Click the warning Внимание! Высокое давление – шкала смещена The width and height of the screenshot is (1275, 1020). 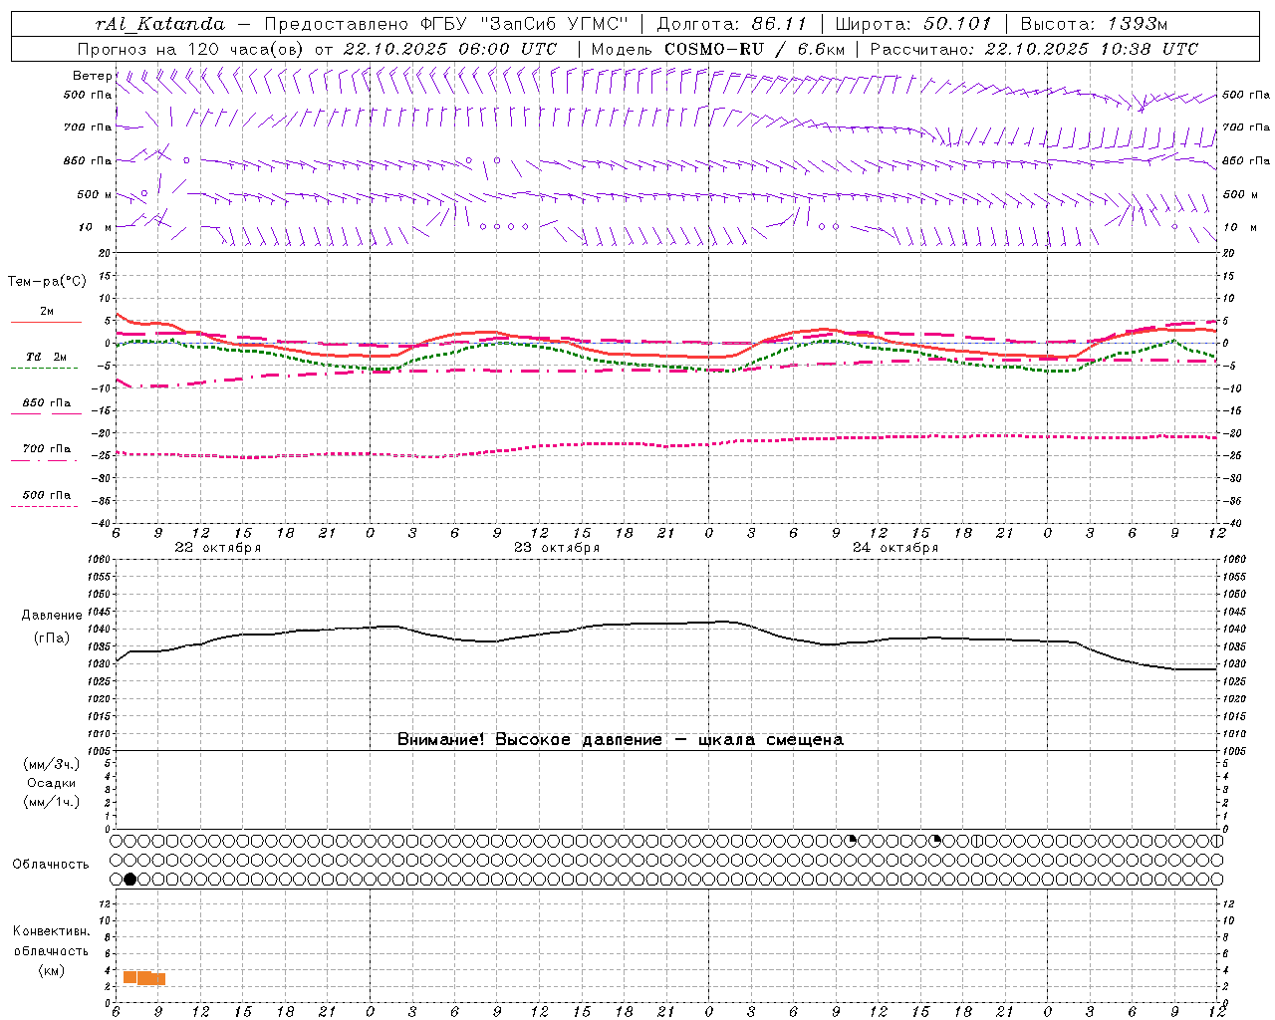[621, 740]
